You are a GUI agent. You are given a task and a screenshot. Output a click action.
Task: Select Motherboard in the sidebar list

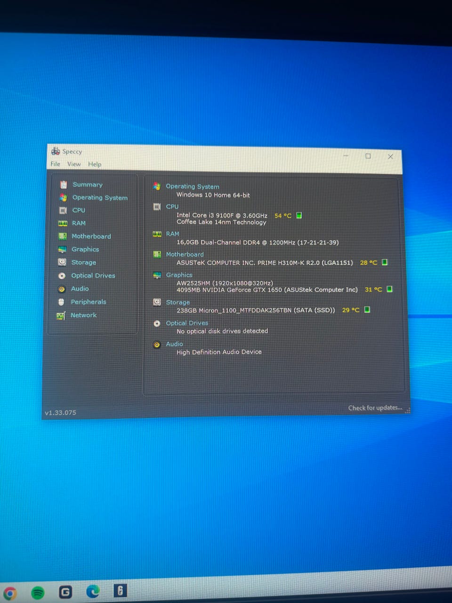click(x=91, y=236)
